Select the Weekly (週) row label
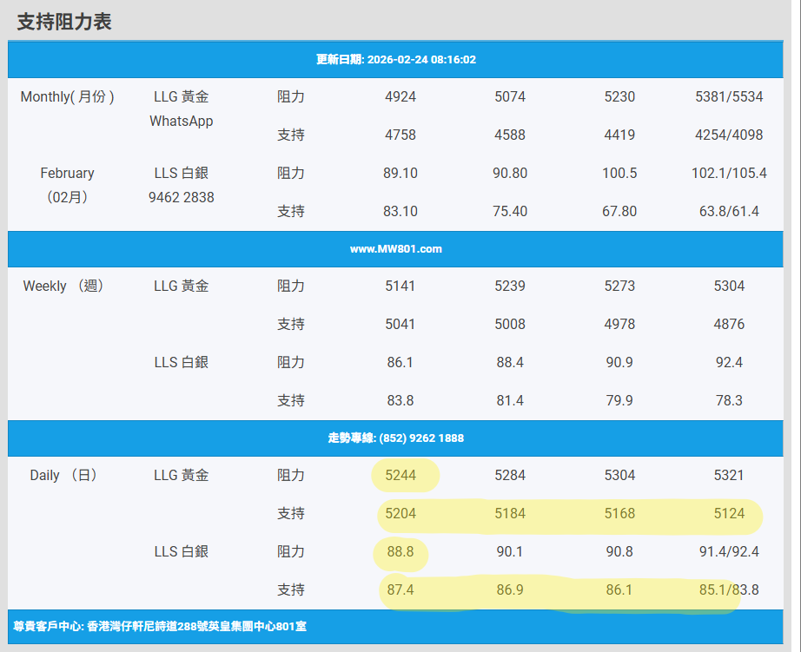The image size is (801, 652). click(64, 286)
